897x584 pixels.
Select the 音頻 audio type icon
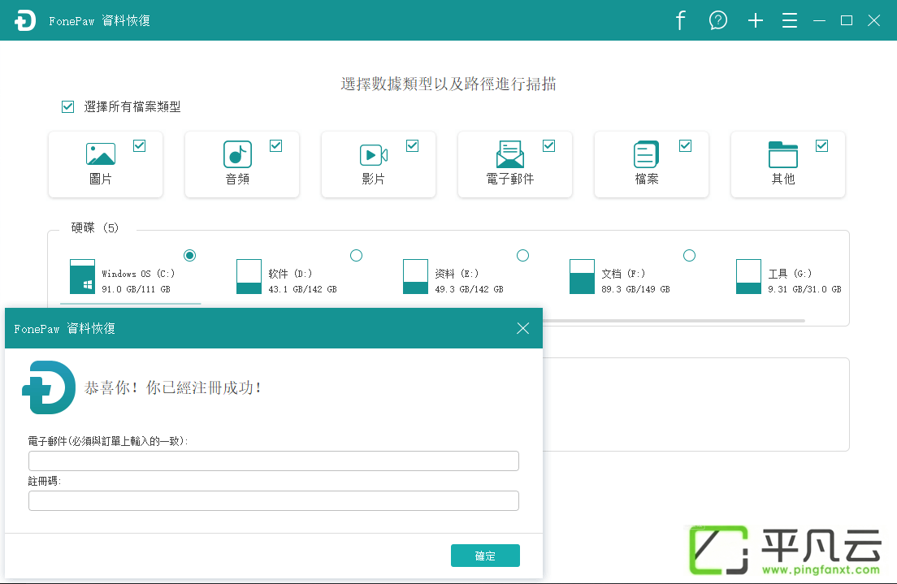[x=237, y=154]
